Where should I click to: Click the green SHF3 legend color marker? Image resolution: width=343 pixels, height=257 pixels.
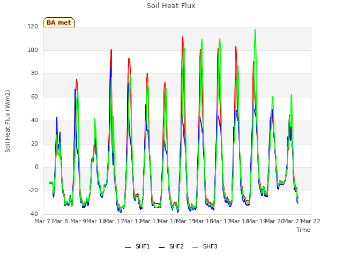[x=195, y=247]
